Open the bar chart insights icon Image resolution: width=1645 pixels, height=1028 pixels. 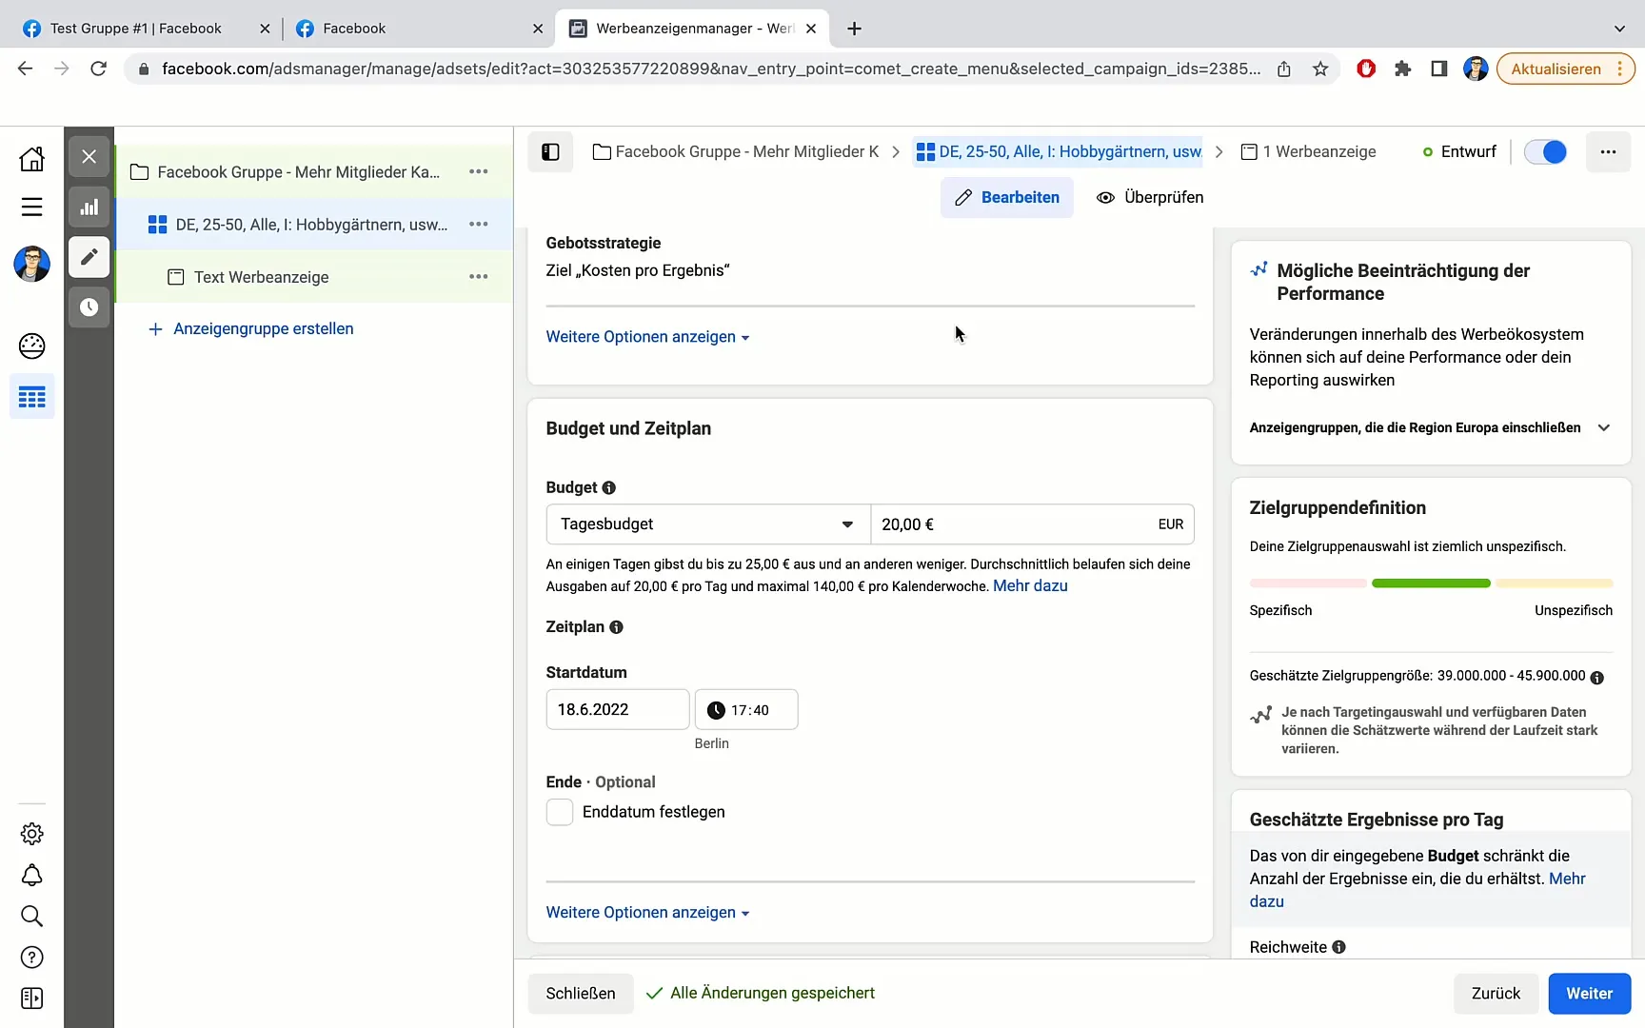tap(89, 207)
